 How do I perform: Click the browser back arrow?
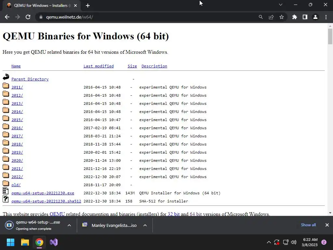point(7,17)
